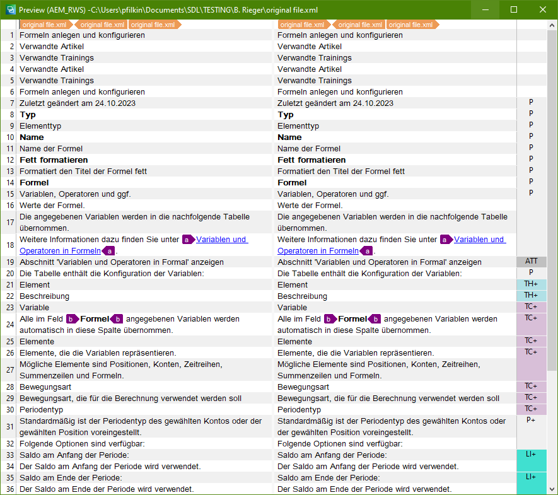Click the scrollbar down arrow
Screen dimensions: 558x495
pyautogui.click(x=552, y=489)
